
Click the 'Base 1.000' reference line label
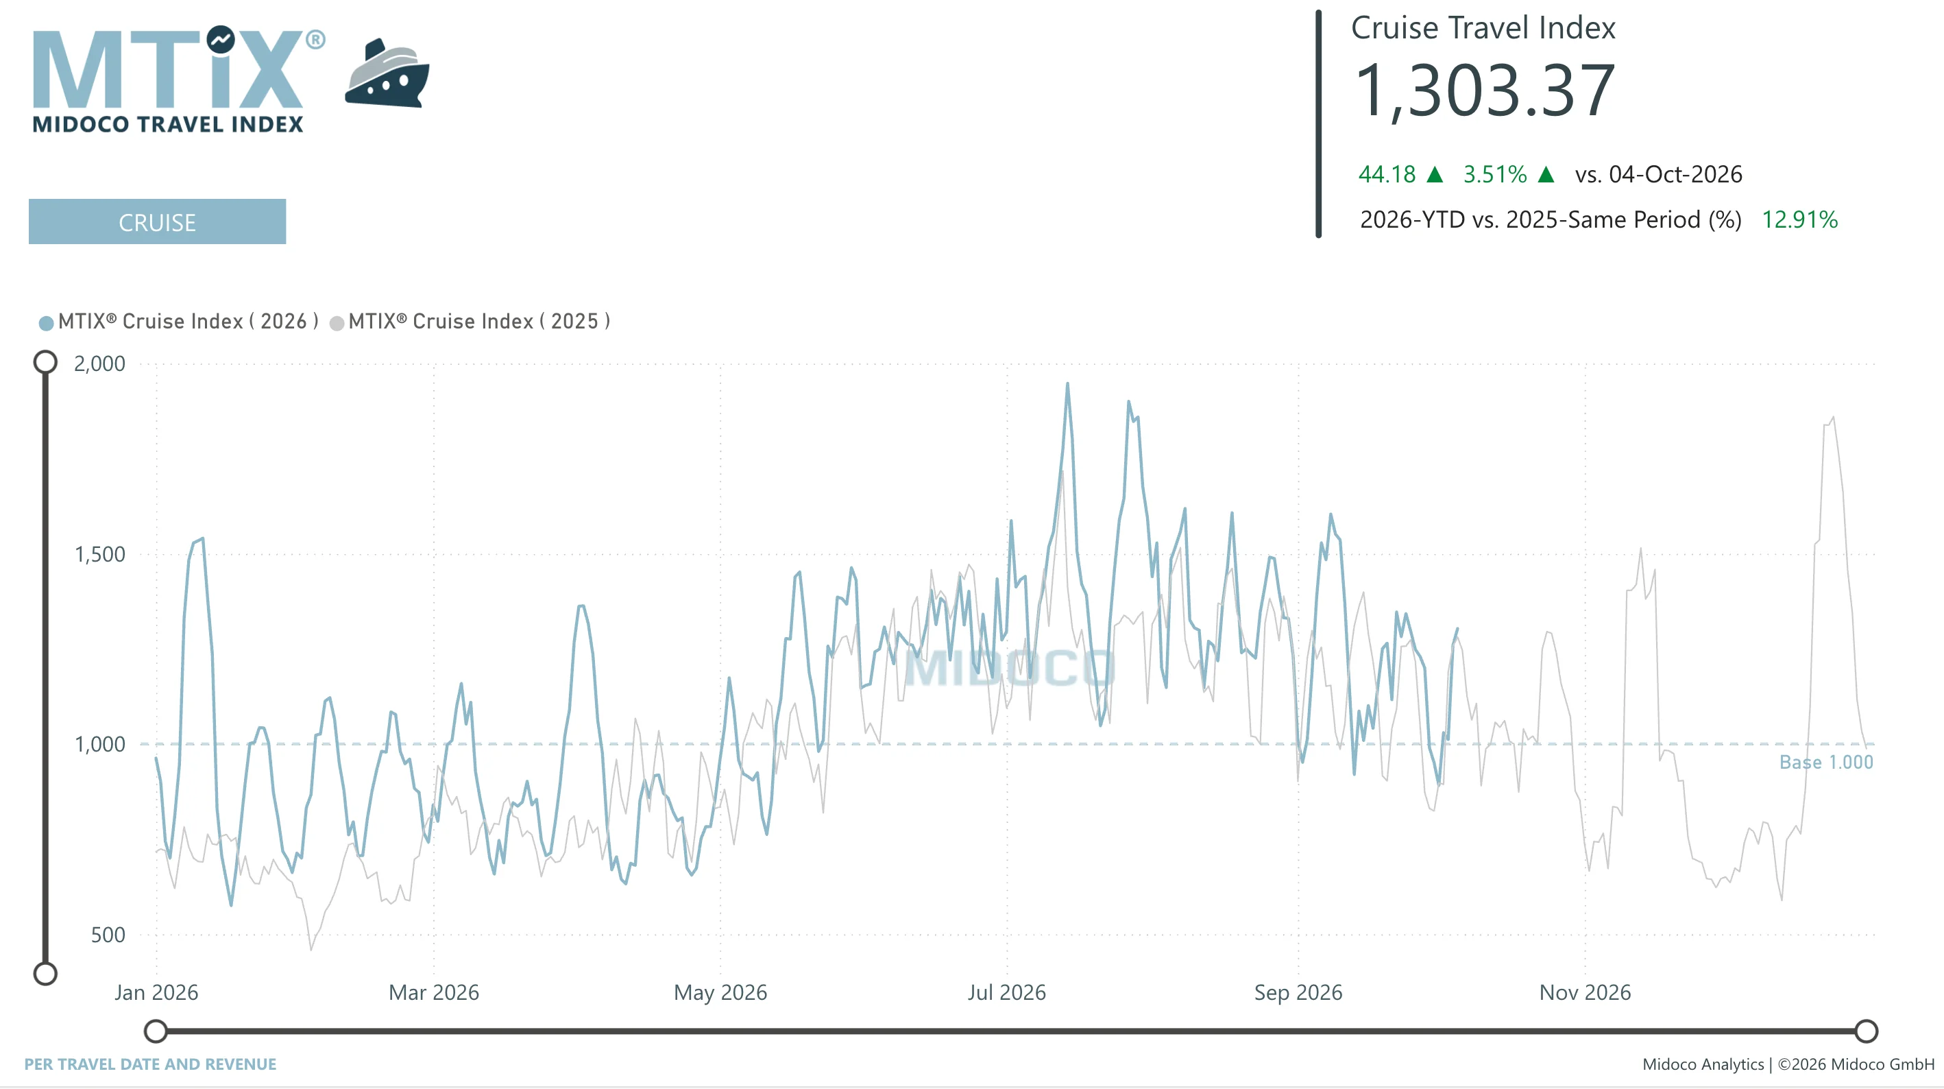pos(1826,763)
